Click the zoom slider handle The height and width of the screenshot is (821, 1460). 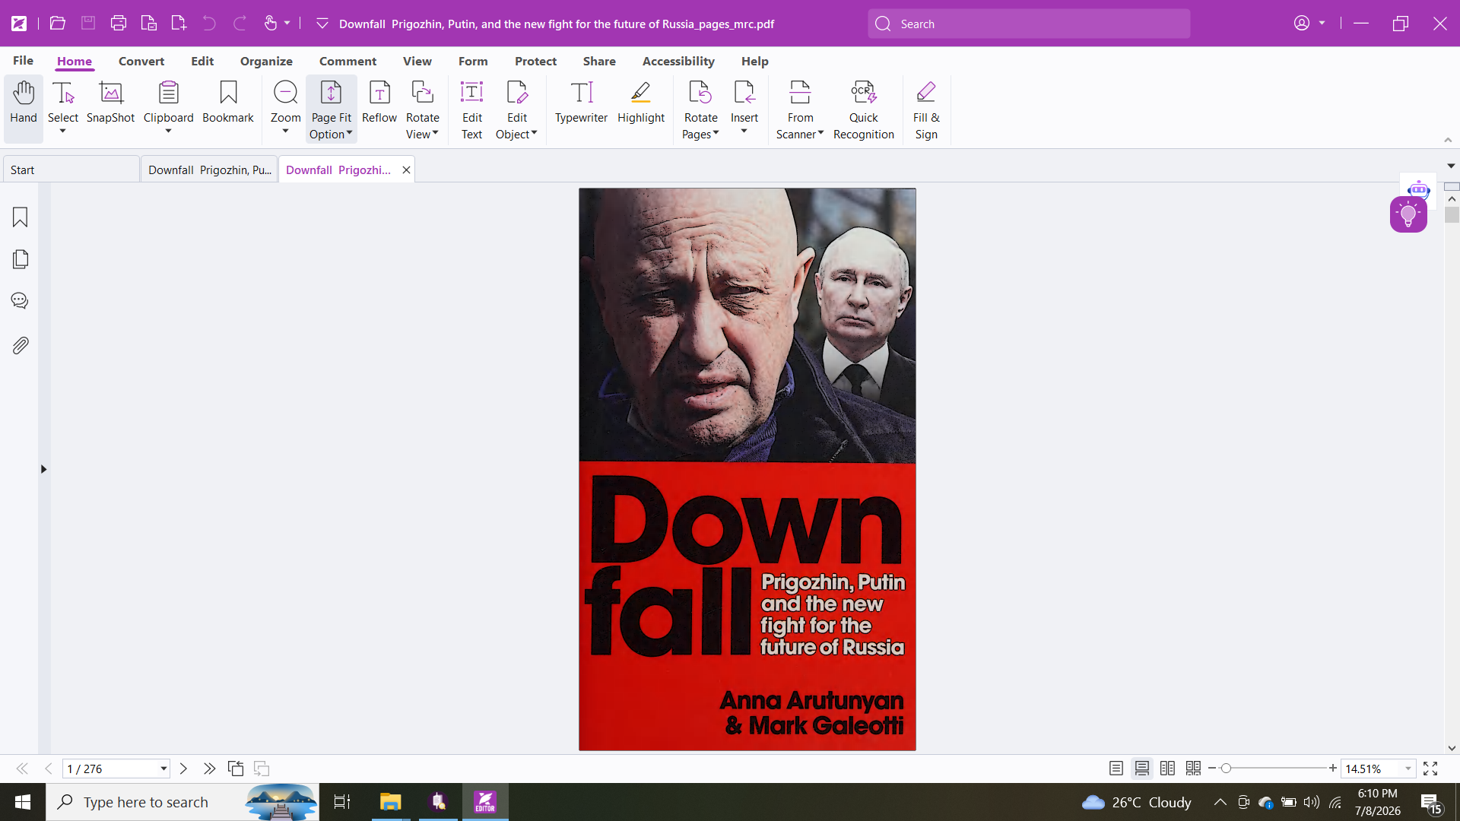coord(1226,769)
